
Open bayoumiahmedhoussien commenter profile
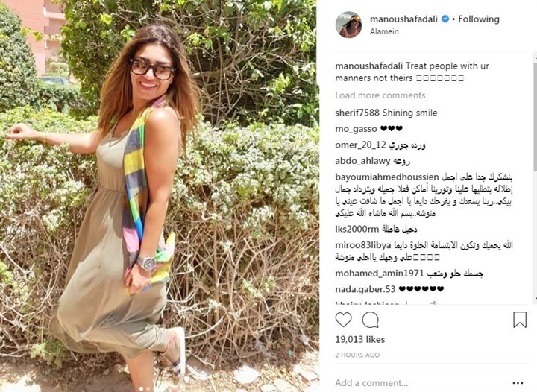coord(387,177)
